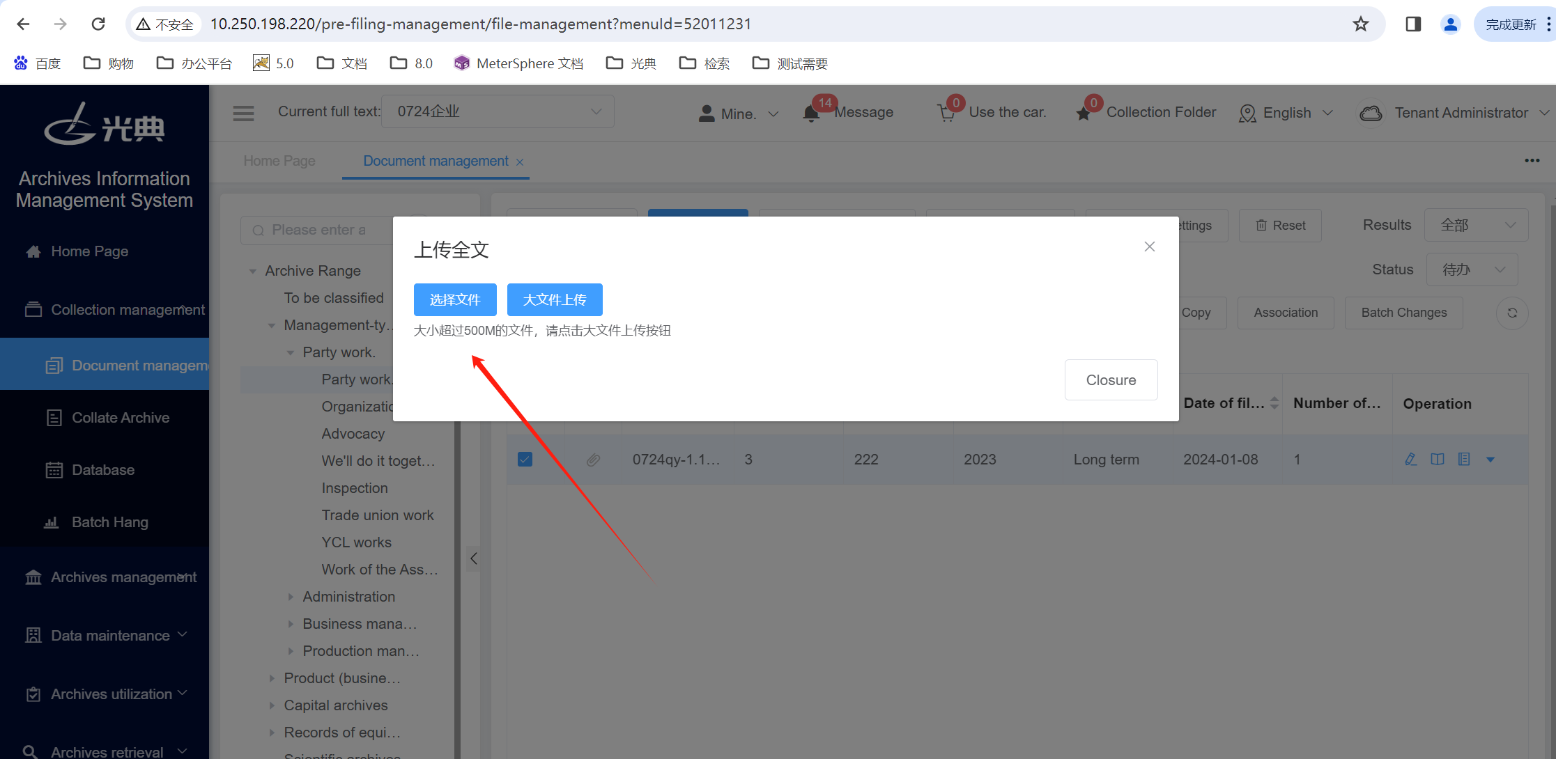The width and height of the screenshot is (1556, 759).
Task: Open the Message bell notifications
Action: point(810,113)
